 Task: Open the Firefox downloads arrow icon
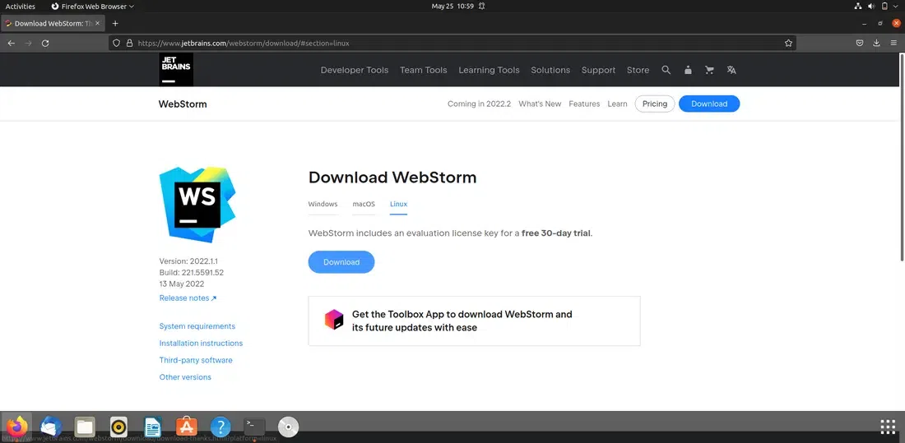click(x=876, y=44)
